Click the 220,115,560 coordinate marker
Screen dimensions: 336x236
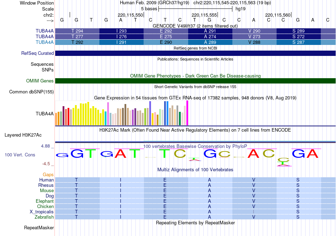click(x=278, y=15)
